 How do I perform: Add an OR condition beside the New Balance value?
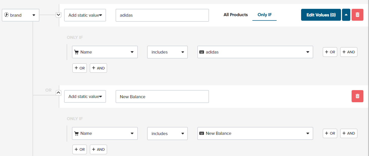pyautogui.click(x=330, y=133)
